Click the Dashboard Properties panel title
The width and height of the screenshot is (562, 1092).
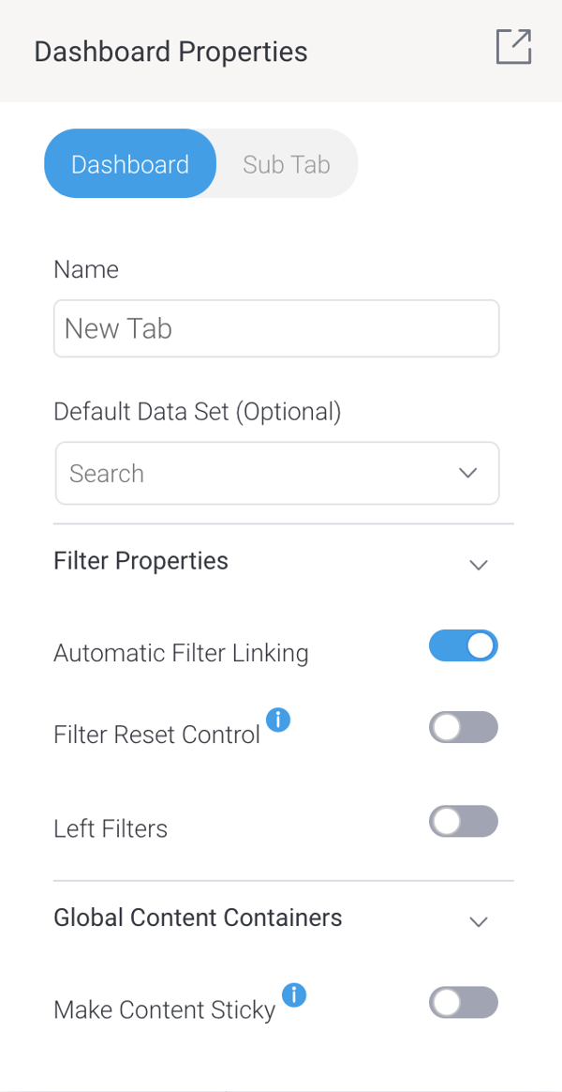pyautogui.click(x=170, y=52)
